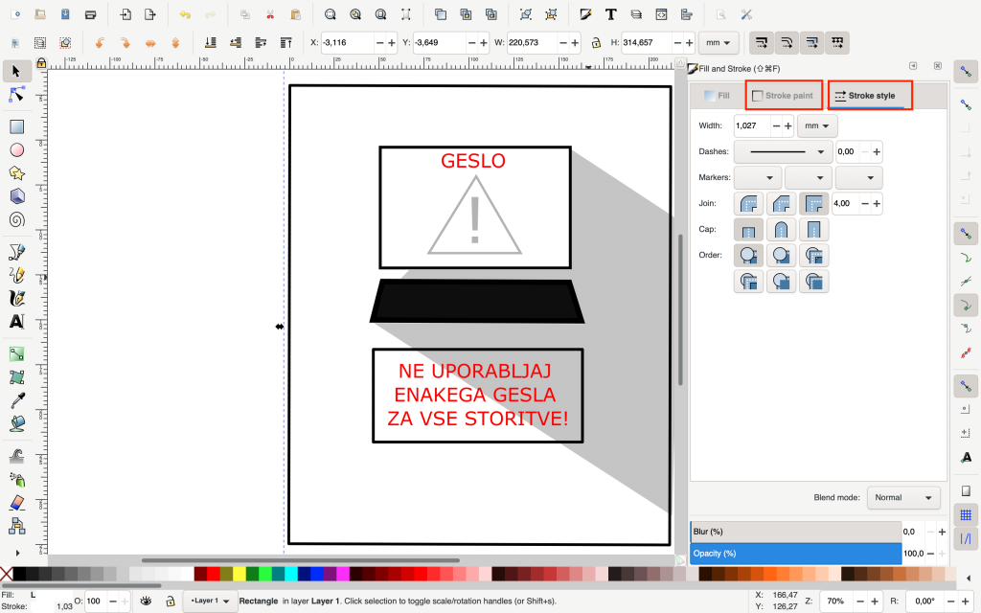The height and width of the screenshot is (613, 981).
Task: Choose the Eraser tool
Action: click(17, 503)
